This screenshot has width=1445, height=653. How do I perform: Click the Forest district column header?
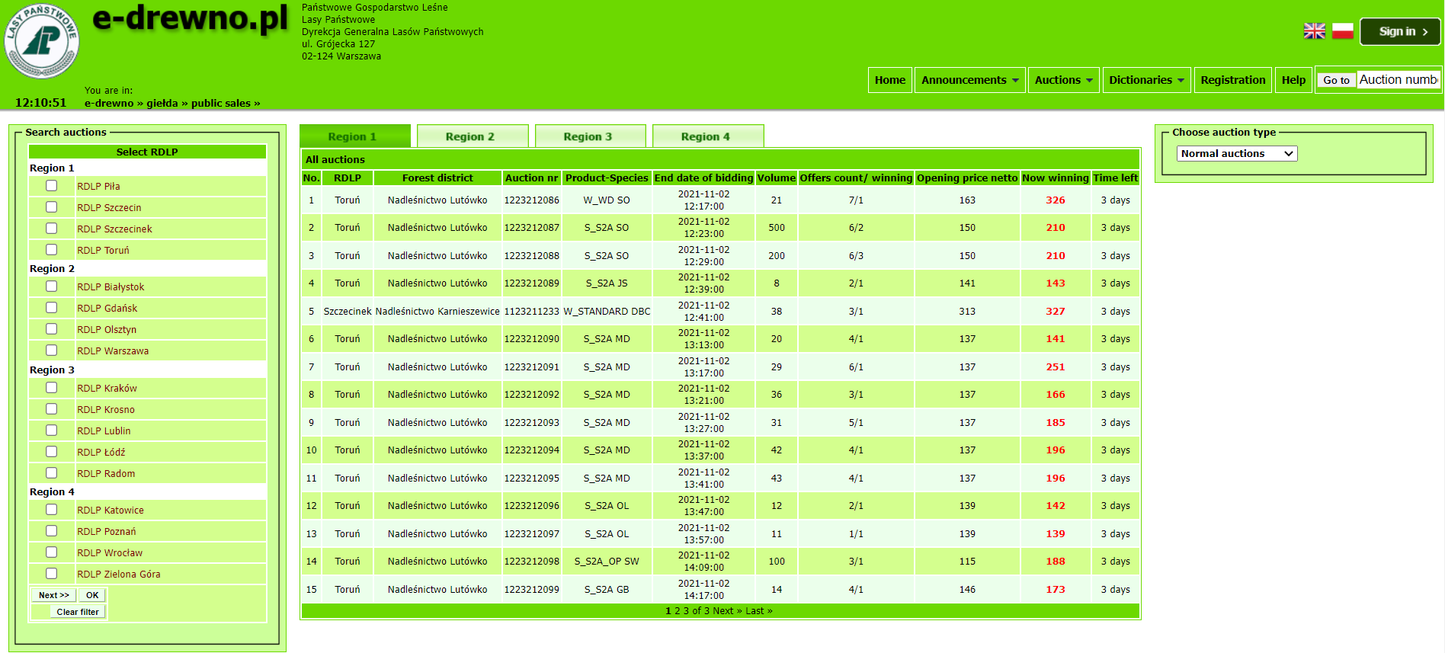437,178
